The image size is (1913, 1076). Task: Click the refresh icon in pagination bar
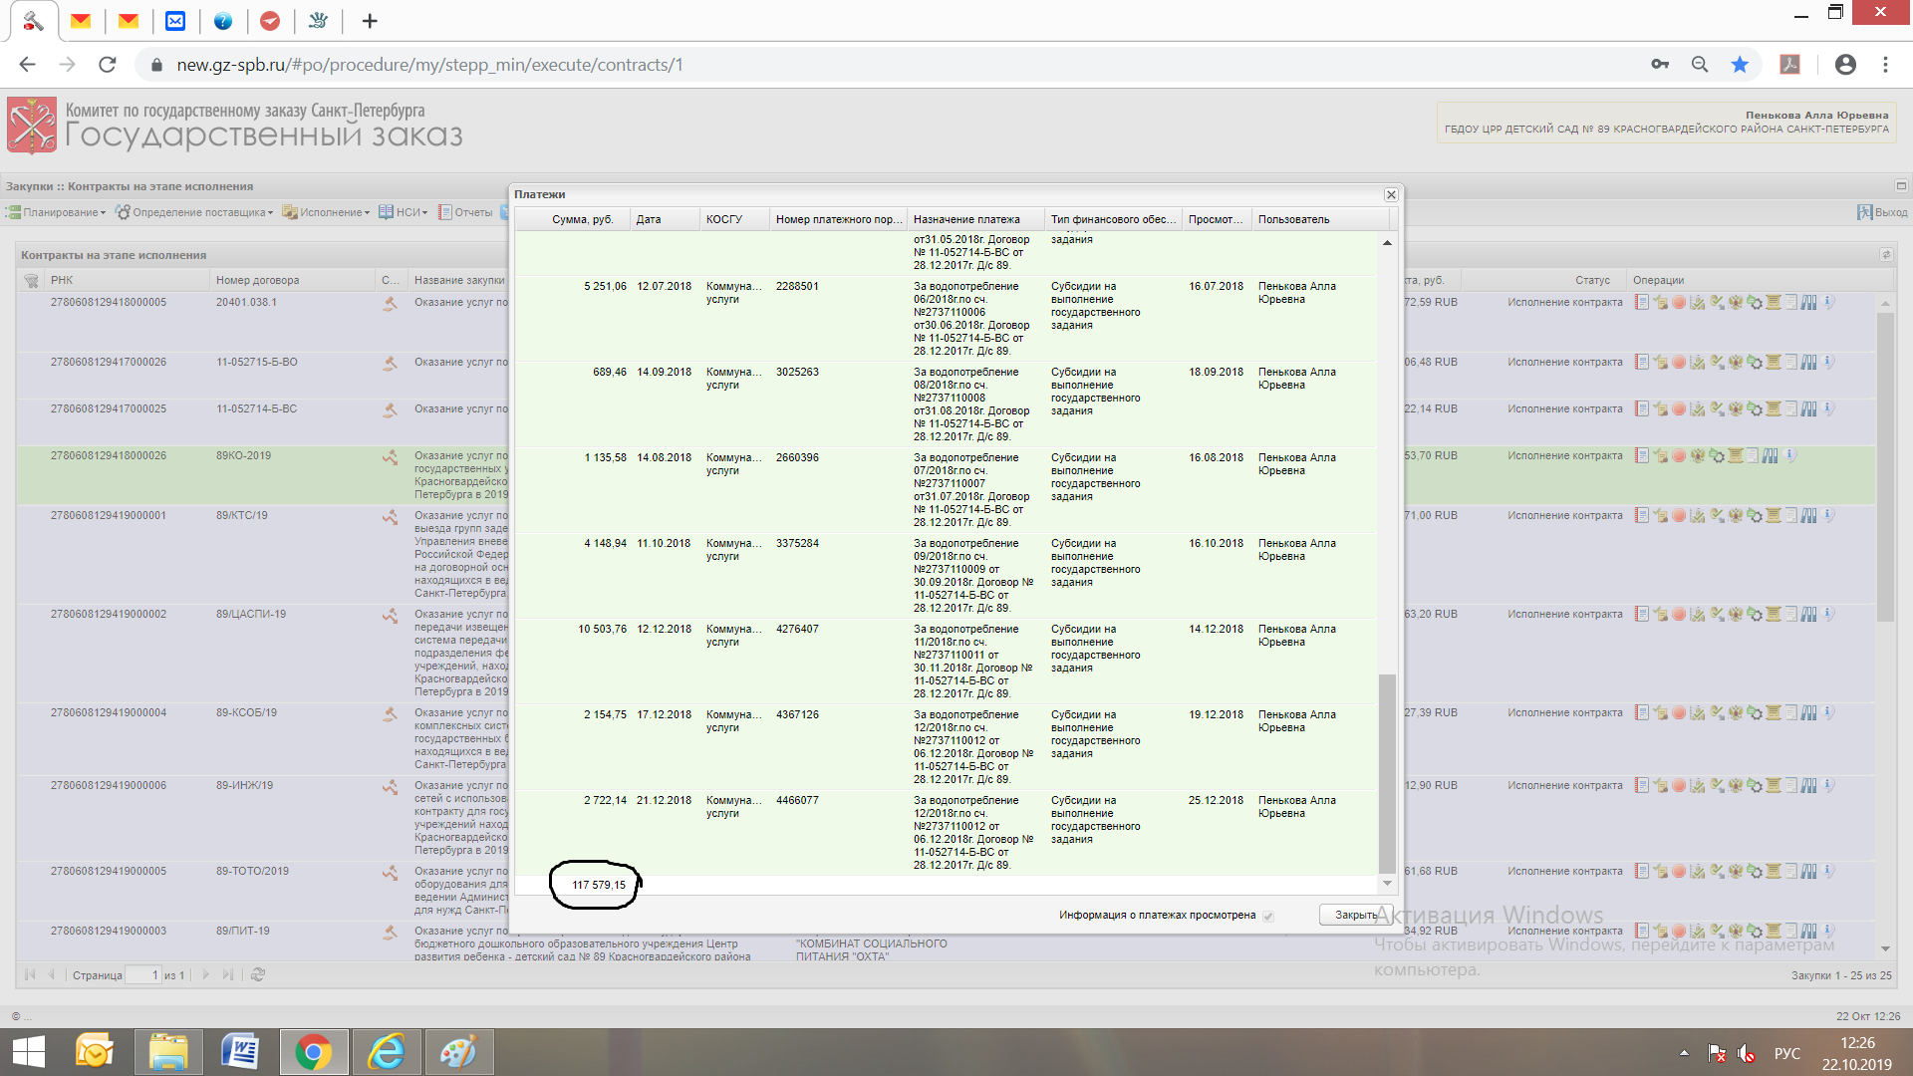[x=258, y=975]
